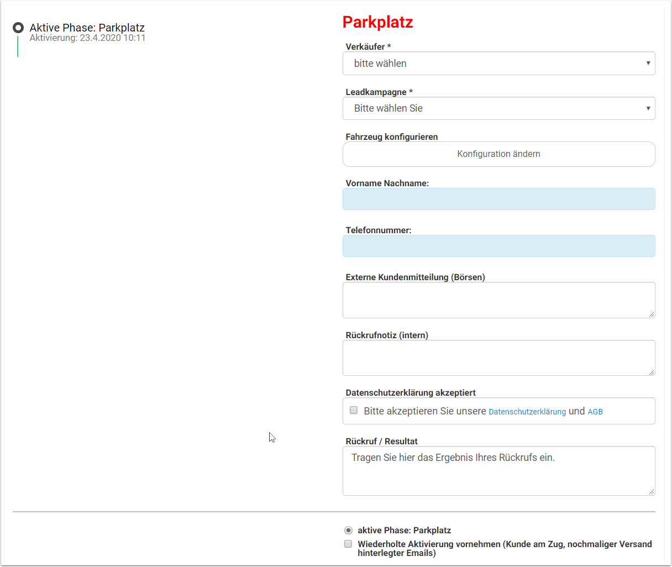
Task: Grab the resize handle of Rückruf / Resultat textarea
Action: click(651, 491)
